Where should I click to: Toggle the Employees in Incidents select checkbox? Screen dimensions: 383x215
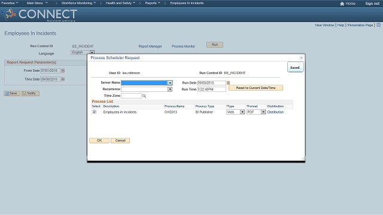pyautogui.click(x=95, y=112)
